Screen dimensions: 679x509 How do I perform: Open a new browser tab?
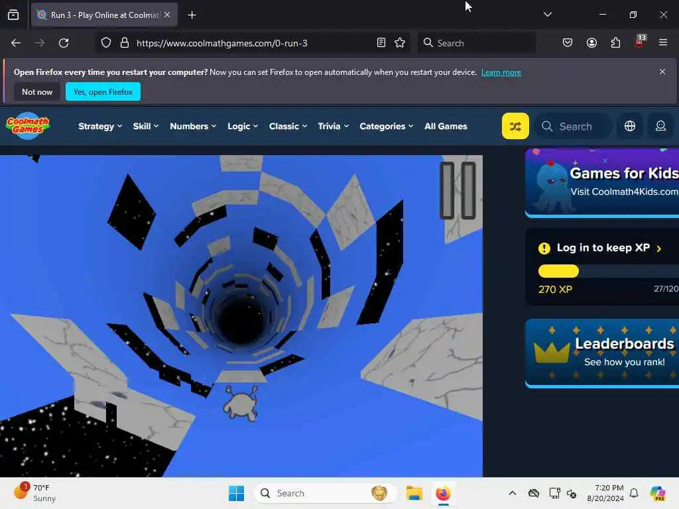[x=192, y=15]
